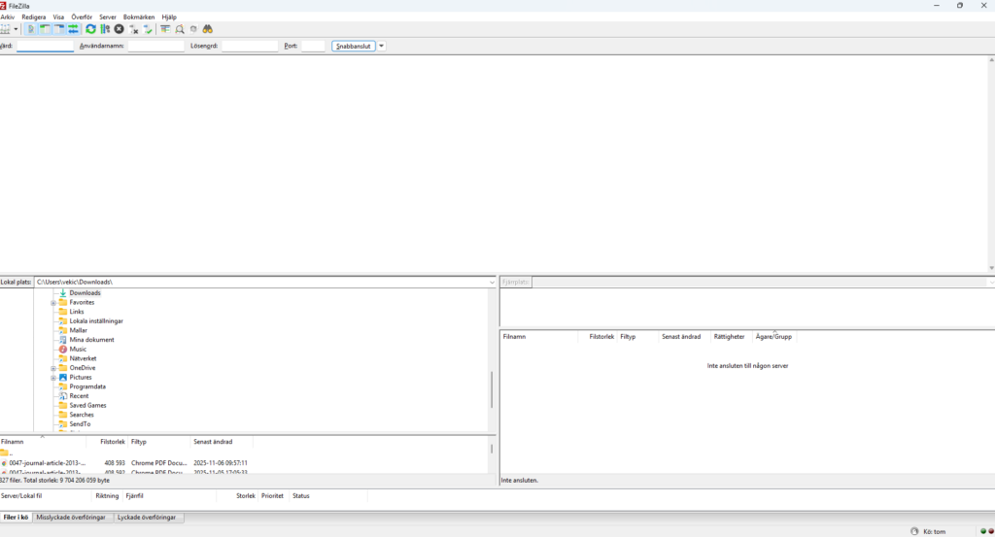Click the cancel current operation icon
The height and width of the screenshot is (537, 995).
click(119, 29)
